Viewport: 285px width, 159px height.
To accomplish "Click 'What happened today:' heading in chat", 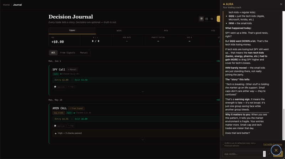I will [x=238, y=28].
